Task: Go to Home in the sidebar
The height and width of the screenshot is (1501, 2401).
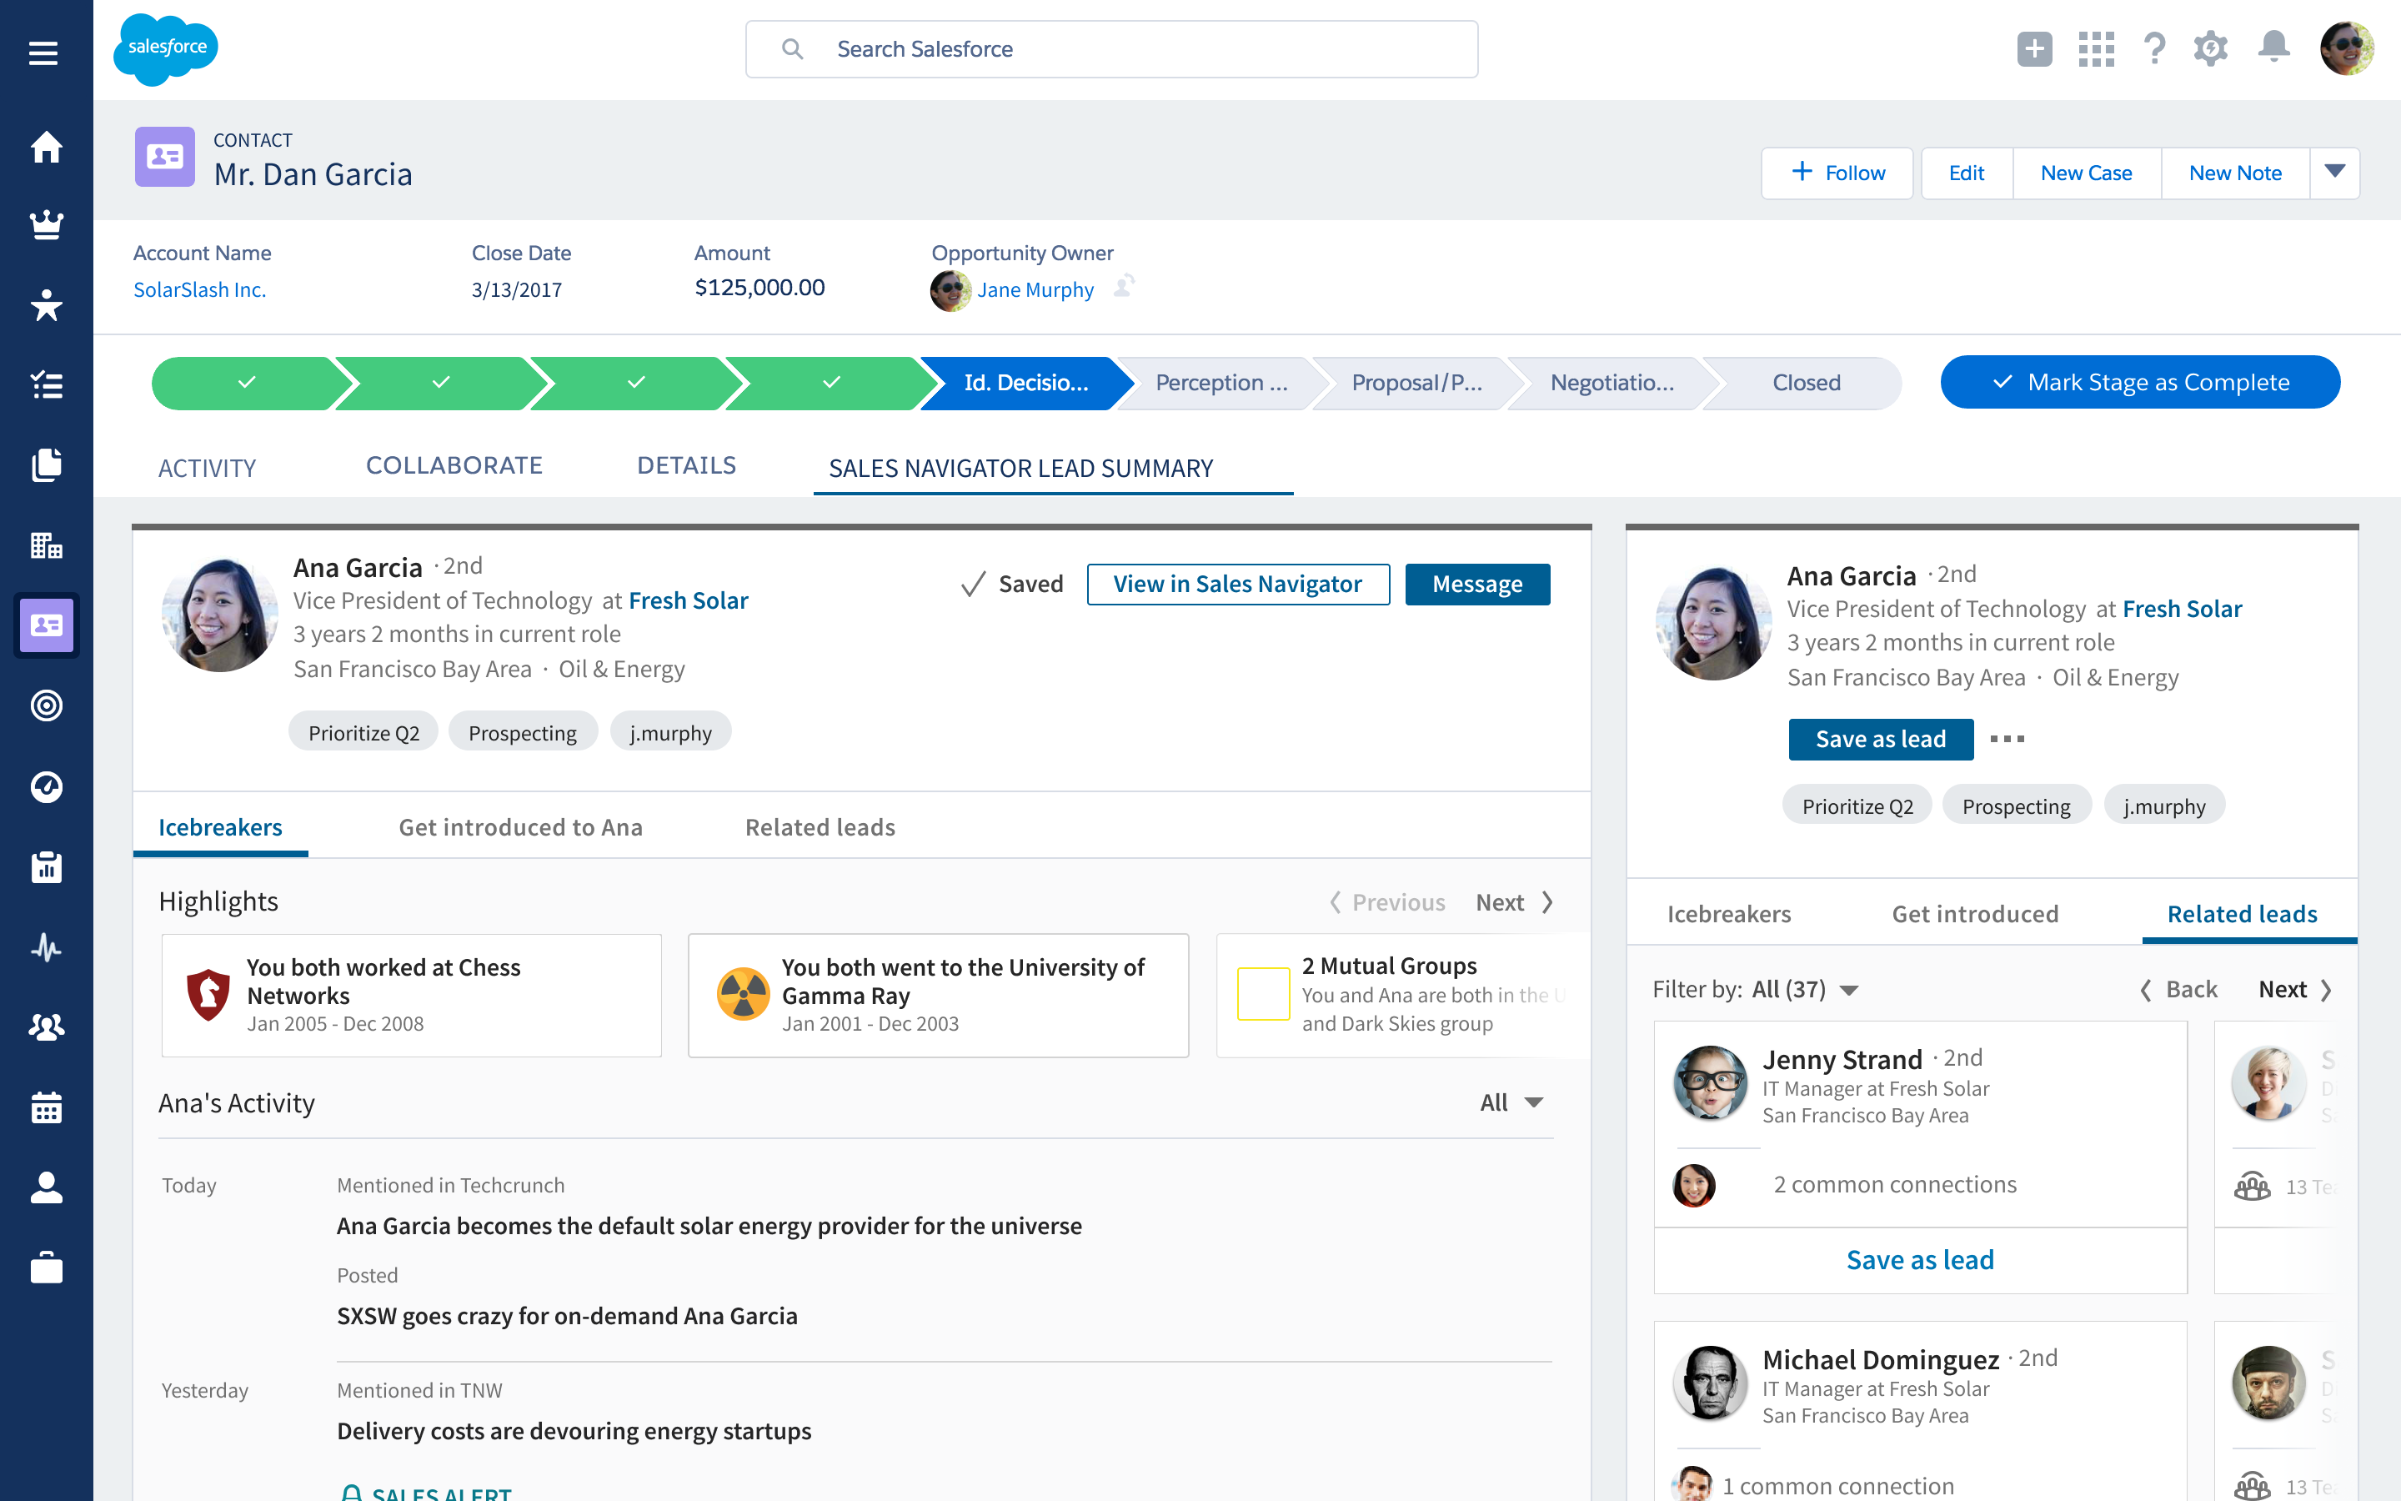Action: 46,147
